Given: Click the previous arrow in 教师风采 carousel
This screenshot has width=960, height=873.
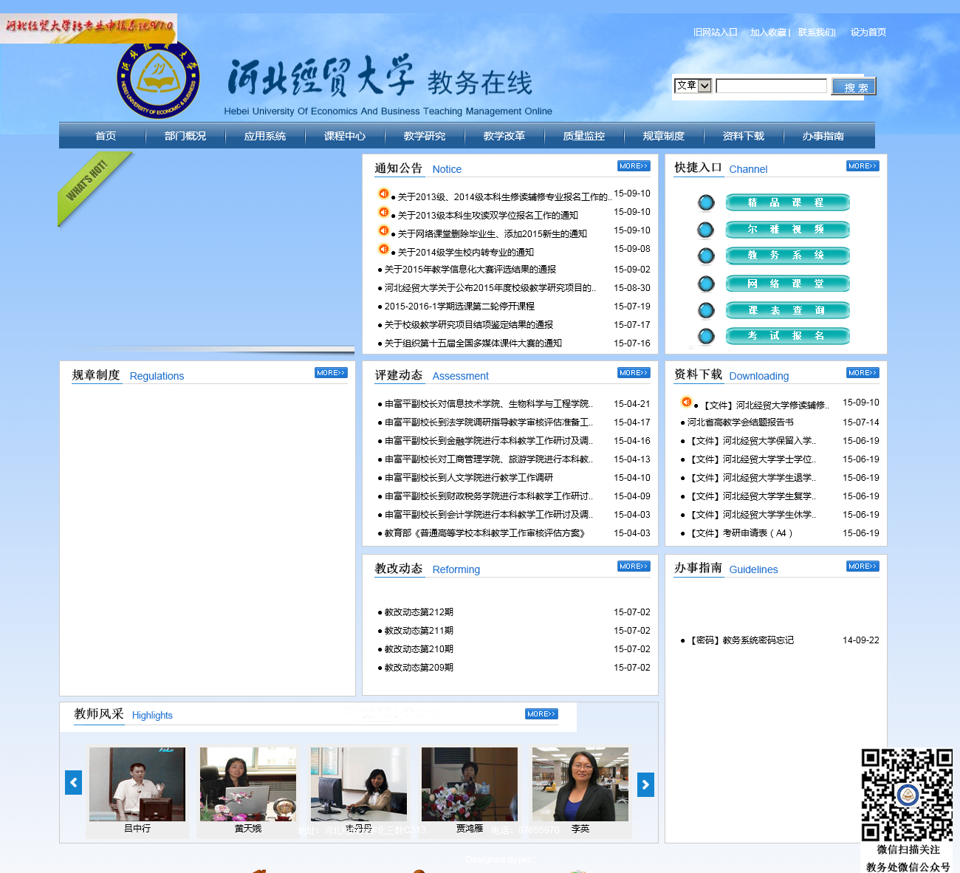Looking at the screenshot, I should tap(74, 783).
